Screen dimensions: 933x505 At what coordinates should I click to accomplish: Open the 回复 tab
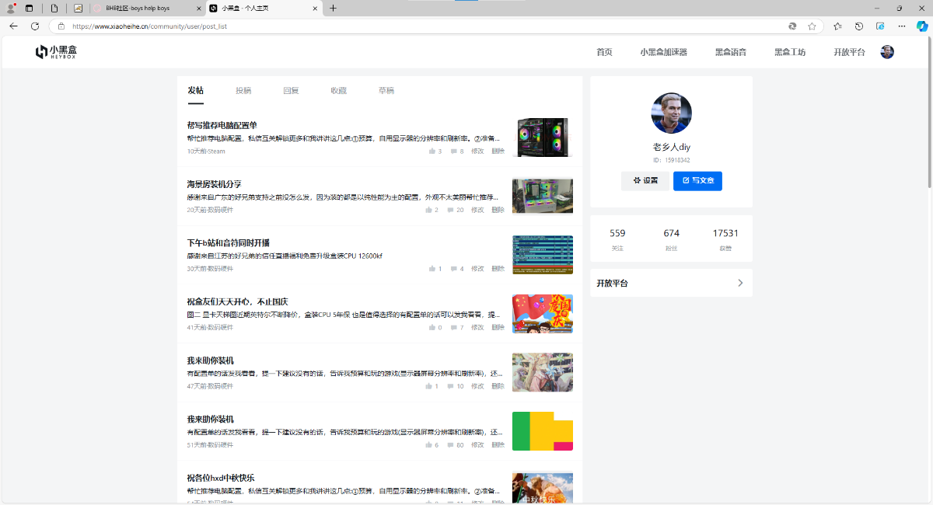point(291,91)
